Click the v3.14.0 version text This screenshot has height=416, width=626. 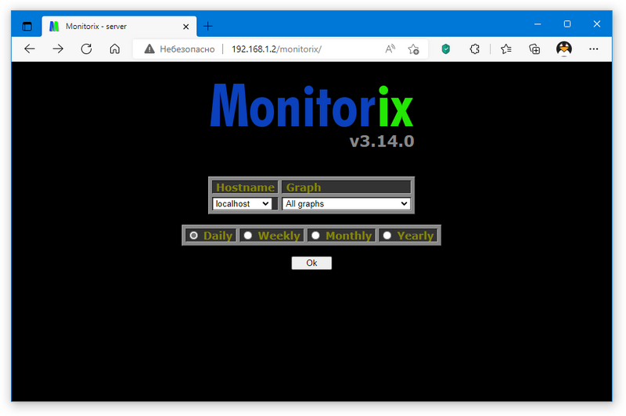(x=382, y=142)
